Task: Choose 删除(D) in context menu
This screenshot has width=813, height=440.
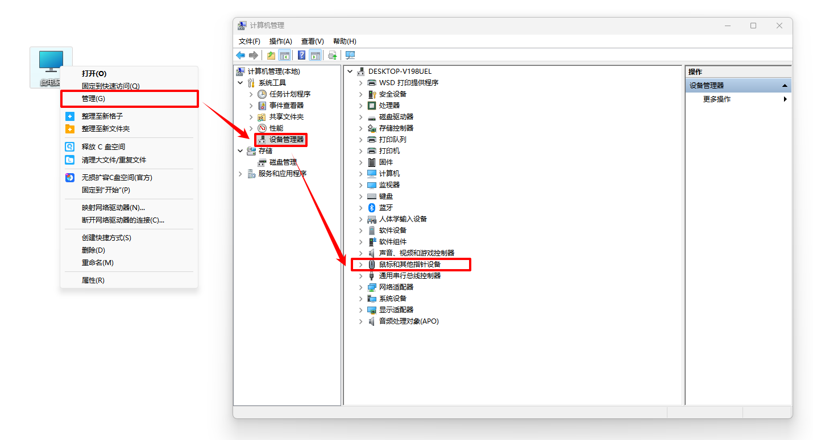Action: (129, 250)
